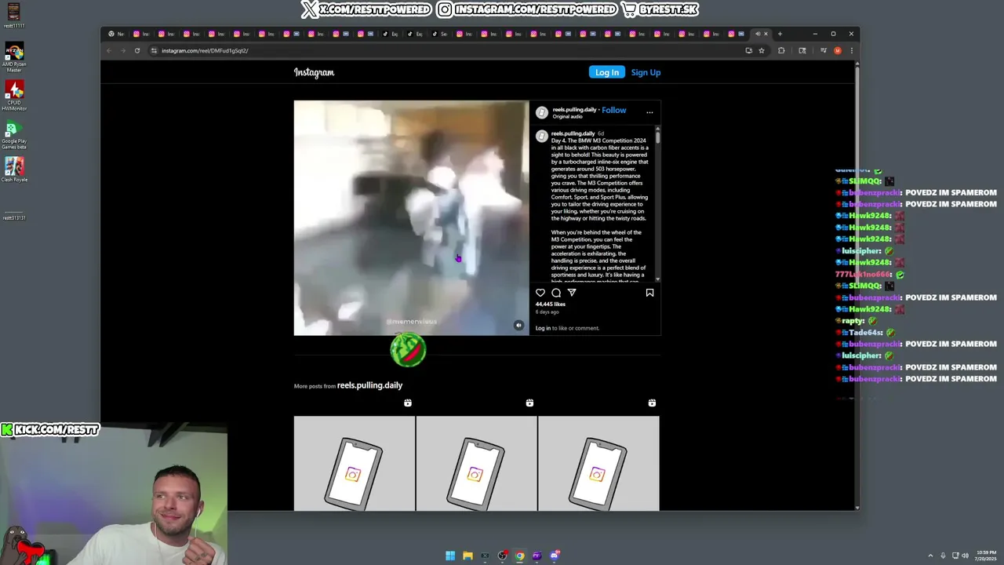Click the Log In button
Screen dimensions: 1004x565
[607, 72]
